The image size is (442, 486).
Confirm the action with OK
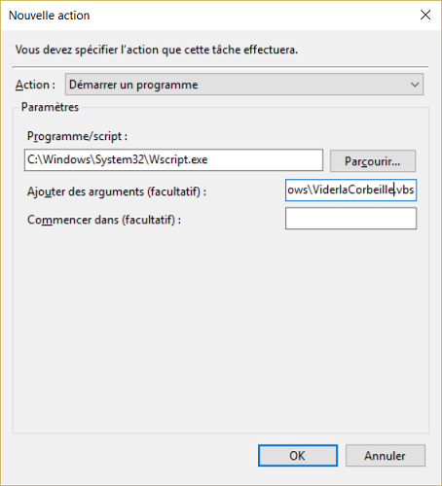click(298, 456)
